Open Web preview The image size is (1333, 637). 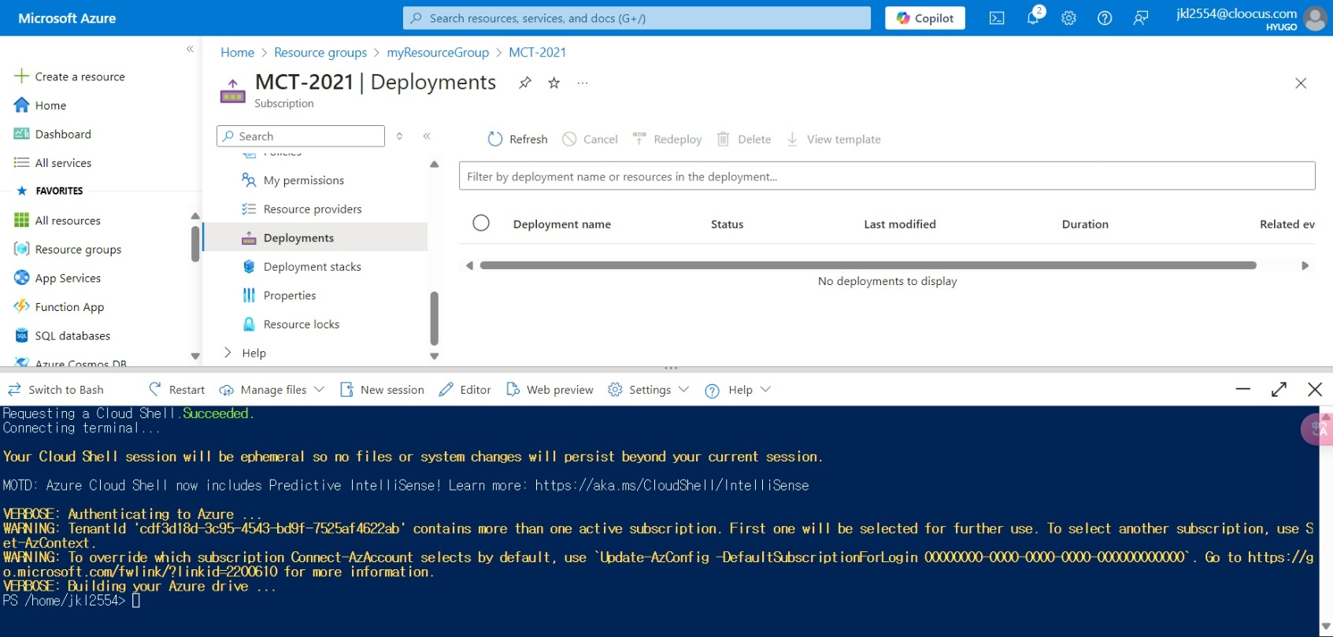550,390
